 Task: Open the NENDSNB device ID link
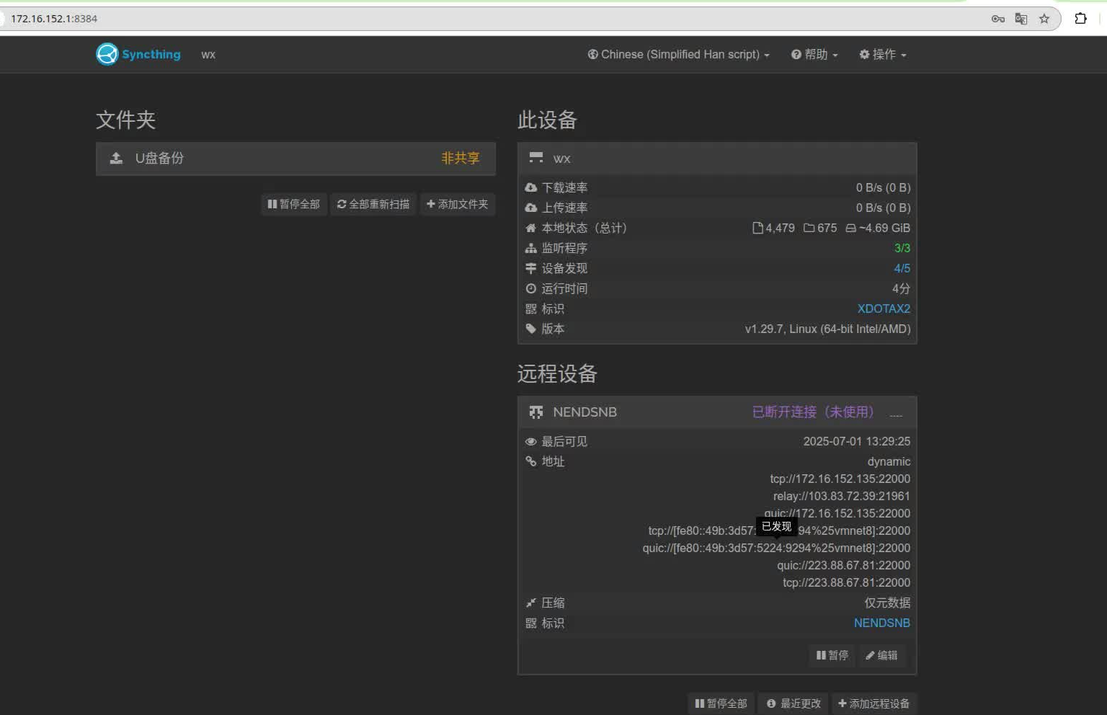tap(882, 623)
